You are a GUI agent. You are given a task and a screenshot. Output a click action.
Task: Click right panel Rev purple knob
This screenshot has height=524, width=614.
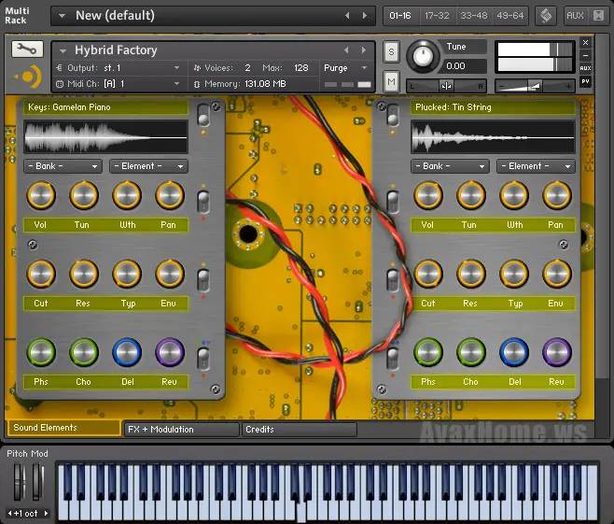tap(557, 352)
